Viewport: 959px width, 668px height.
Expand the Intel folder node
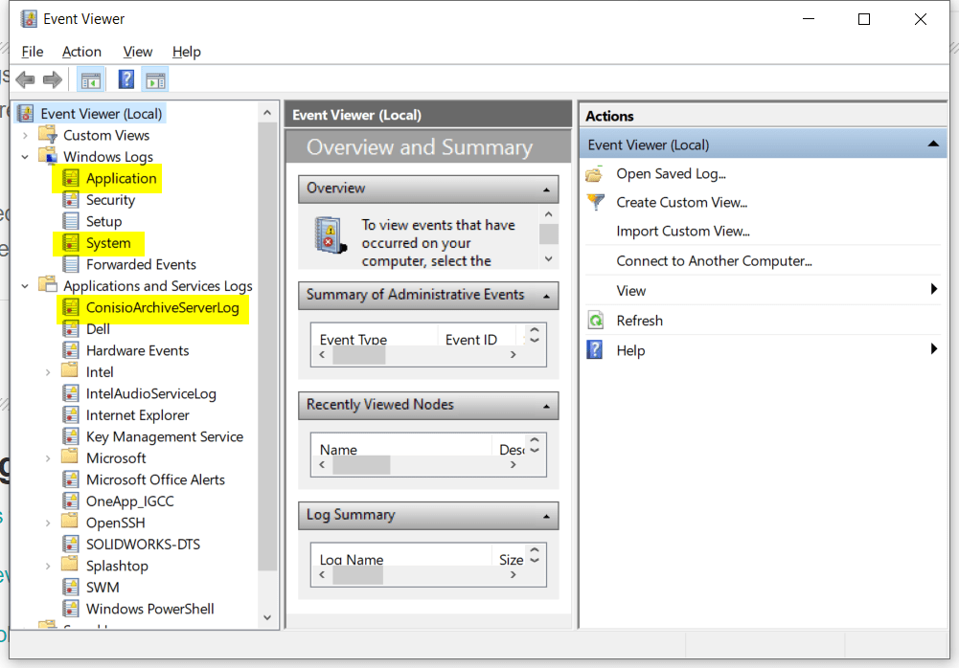(48, 372)
